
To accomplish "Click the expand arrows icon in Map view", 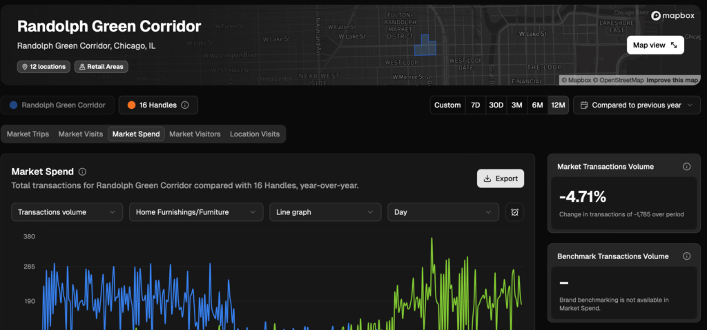I will coord(674,45).
